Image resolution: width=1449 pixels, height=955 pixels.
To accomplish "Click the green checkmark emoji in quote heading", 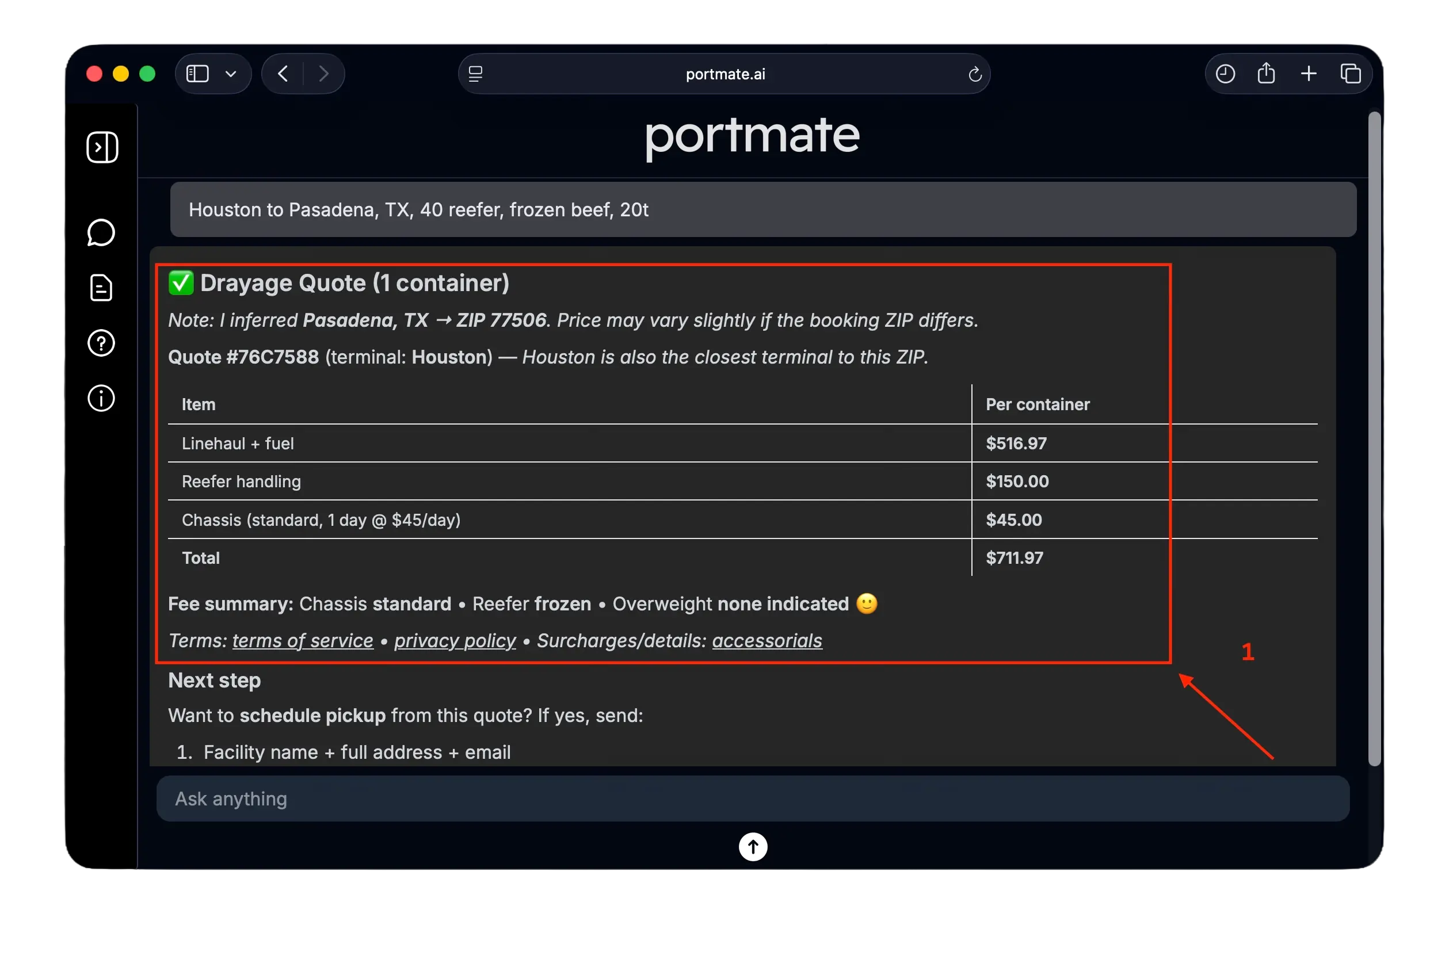I will click(x=181, y=282).
